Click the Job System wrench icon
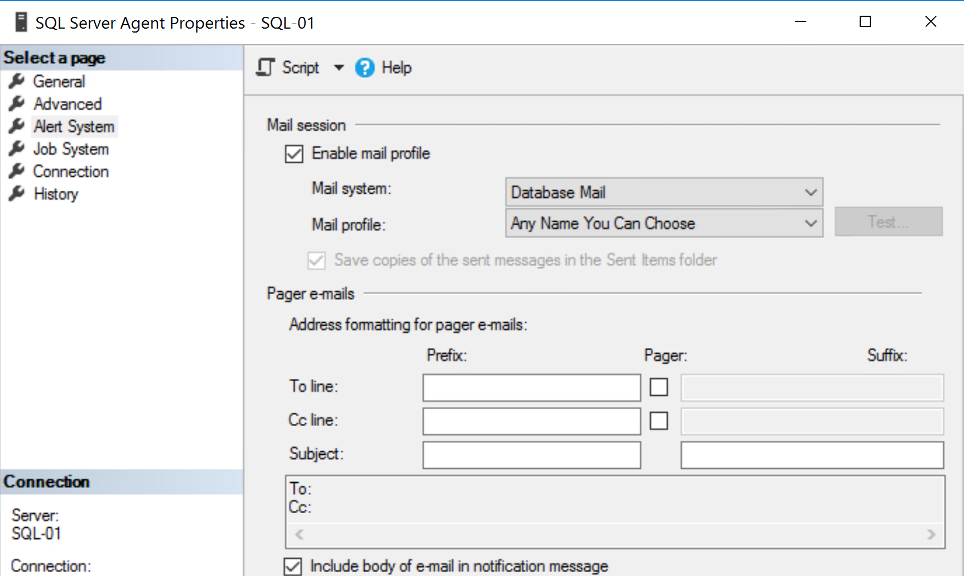 [17, 149]
